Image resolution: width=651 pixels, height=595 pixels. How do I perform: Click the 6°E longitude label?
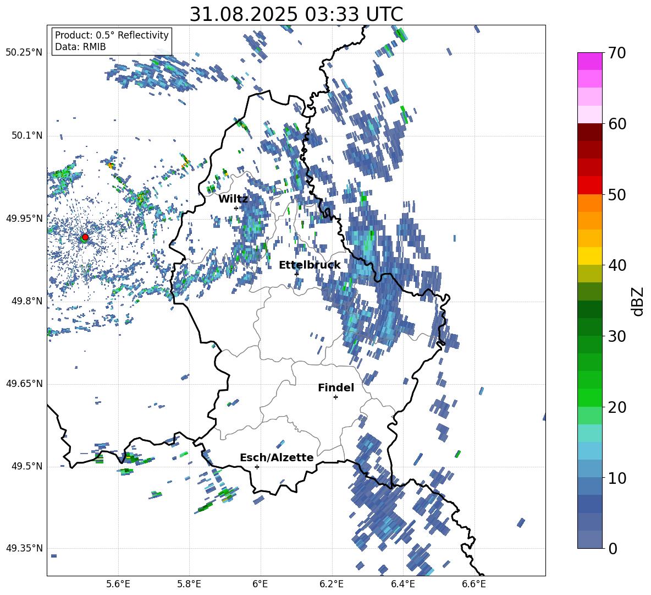click(260, 584)
